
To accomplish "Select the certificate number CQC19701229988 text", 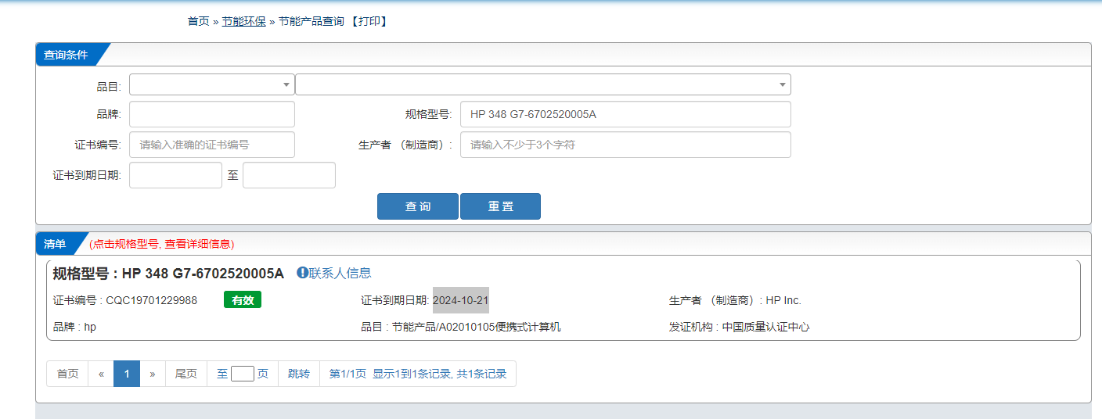I will click(152, 300).
